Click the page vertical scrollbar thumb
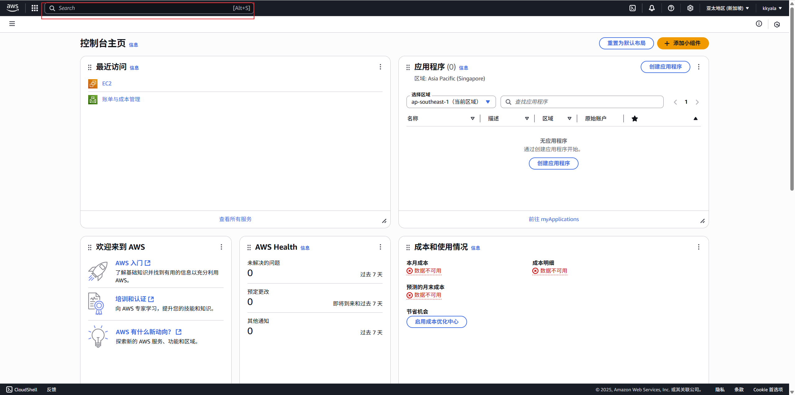 [x=792, y=99]
